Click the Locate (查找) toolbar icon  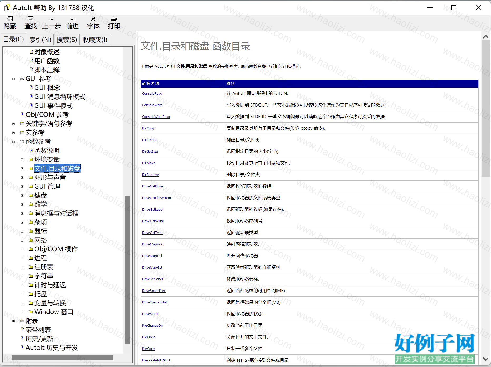[31, 19]
